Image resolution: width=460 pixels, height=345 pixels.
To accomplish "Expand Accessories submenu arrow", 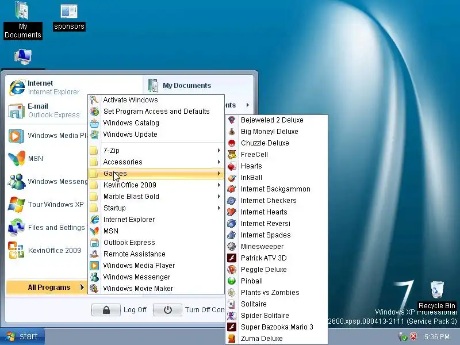I will click(219, 162).
